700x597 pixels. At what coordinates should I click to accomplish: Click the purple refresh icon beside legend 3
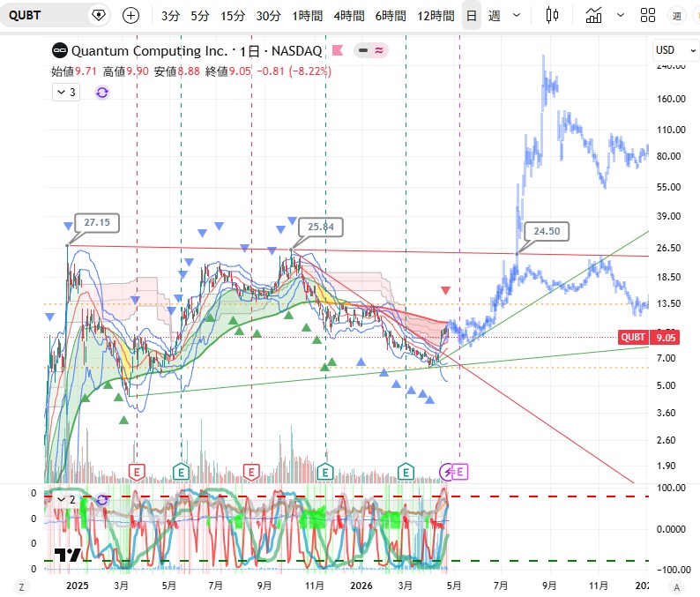coord(102,93)
